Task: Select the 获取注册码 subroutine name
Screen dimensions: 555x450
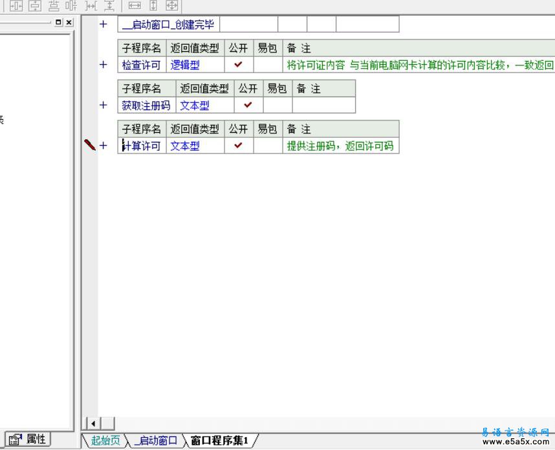Action: click(147, 105)
